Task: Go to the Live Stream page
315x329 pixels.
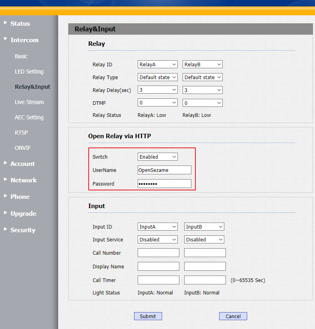Action: (x=29, y=102)
